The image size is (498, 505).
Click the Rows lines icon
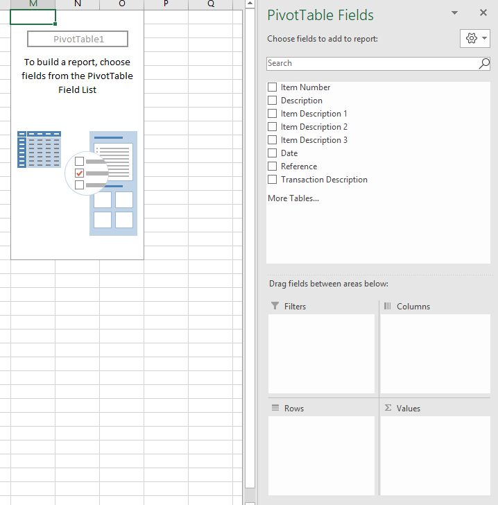[x=275, y=408]
